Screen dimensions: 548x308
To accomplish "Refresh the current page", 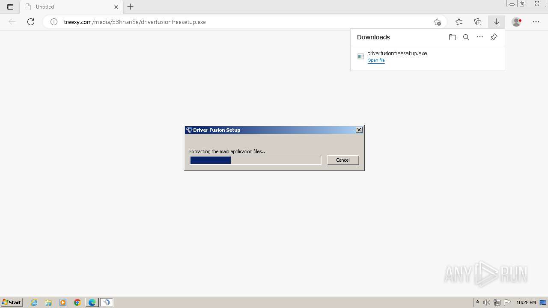I will [31, 22].
